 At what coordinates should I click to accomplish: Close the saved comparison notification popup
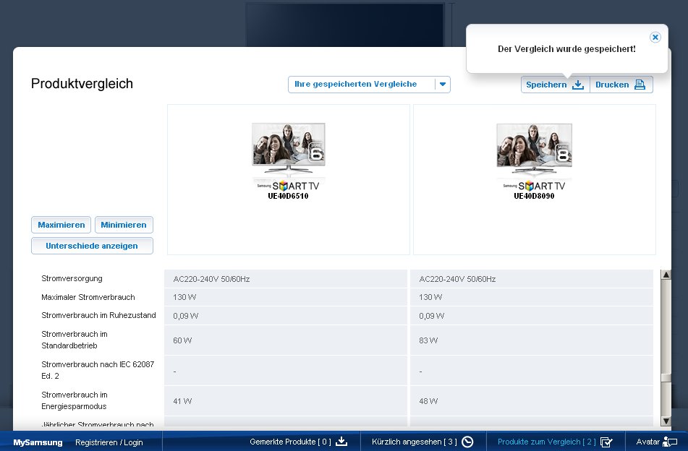tap(655, 37)
